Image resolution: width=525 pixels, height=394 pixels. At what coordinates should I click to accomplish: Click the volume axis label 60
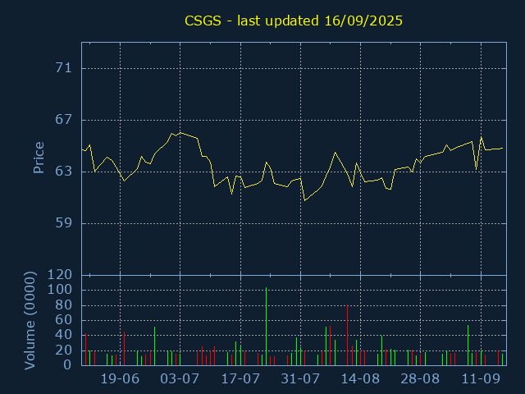pyautogui.click(x=64, y=320)
